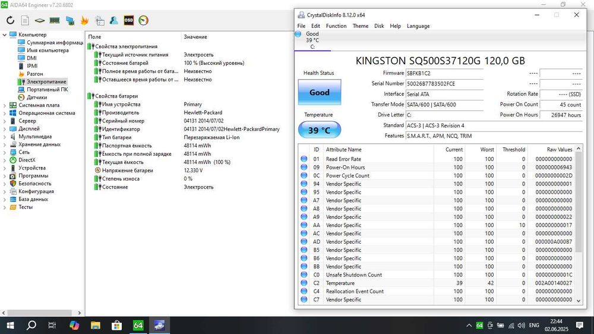Expand the Системная плата tree node
The width and height of the screenshot is (594, 334).
pos(5,105)
